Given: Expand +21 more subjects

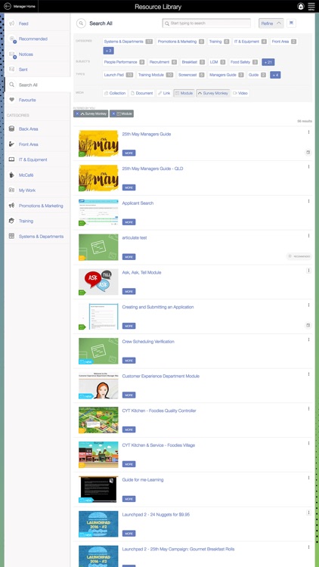Looking at the screenshot, I should coord(268,62).
